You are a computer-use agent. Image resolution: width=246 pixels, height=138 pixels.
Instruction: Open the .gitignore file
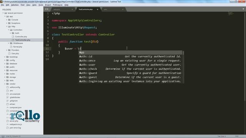point(13,101)
